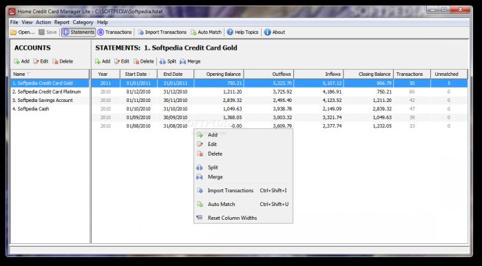Click the Unmatched column header
The image size is (482, 266).
click(x=449, y=74)
